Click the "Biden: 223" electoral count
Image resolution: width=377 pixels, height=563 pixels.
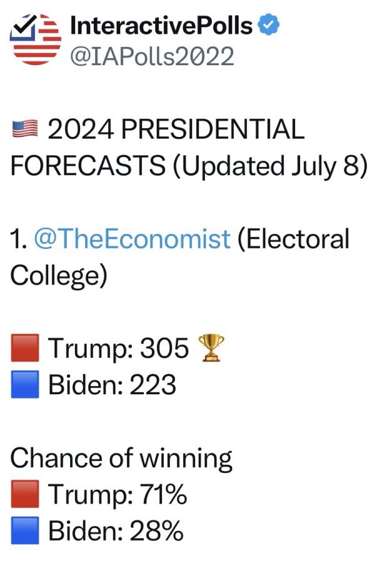click(x=112, y=385)
